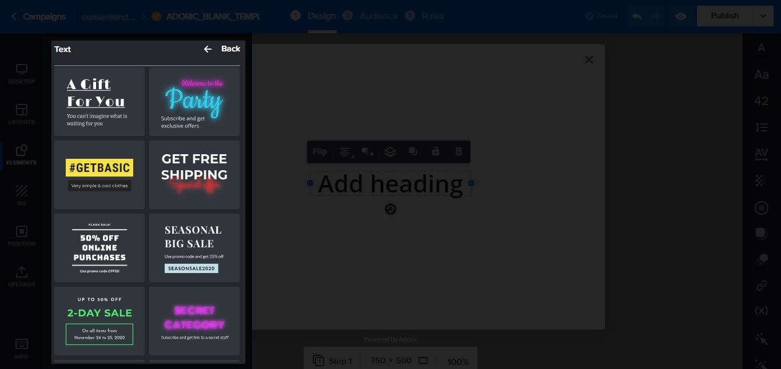
Task: Open the Desktop view sidebar item
Action: point(22,74)
